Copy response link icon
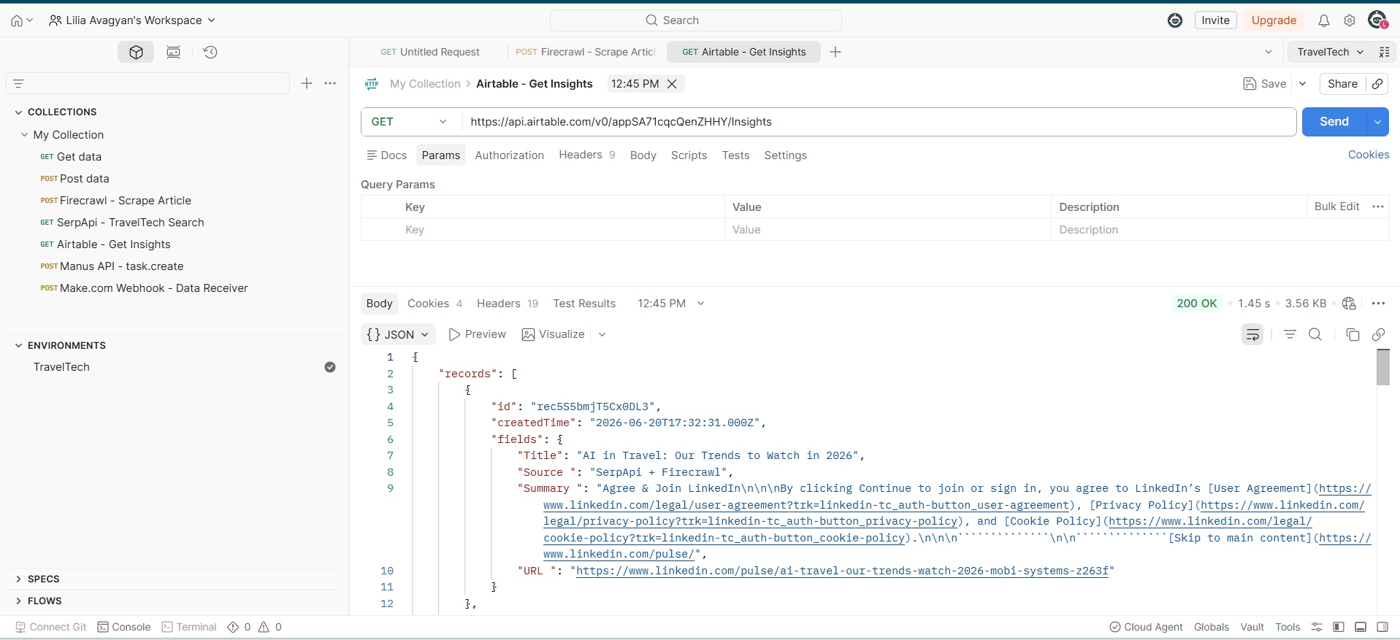 [x=1379, y=334]
